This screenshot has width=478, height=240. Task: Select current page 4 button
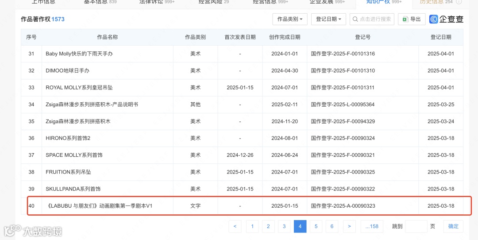click(300, 226)
